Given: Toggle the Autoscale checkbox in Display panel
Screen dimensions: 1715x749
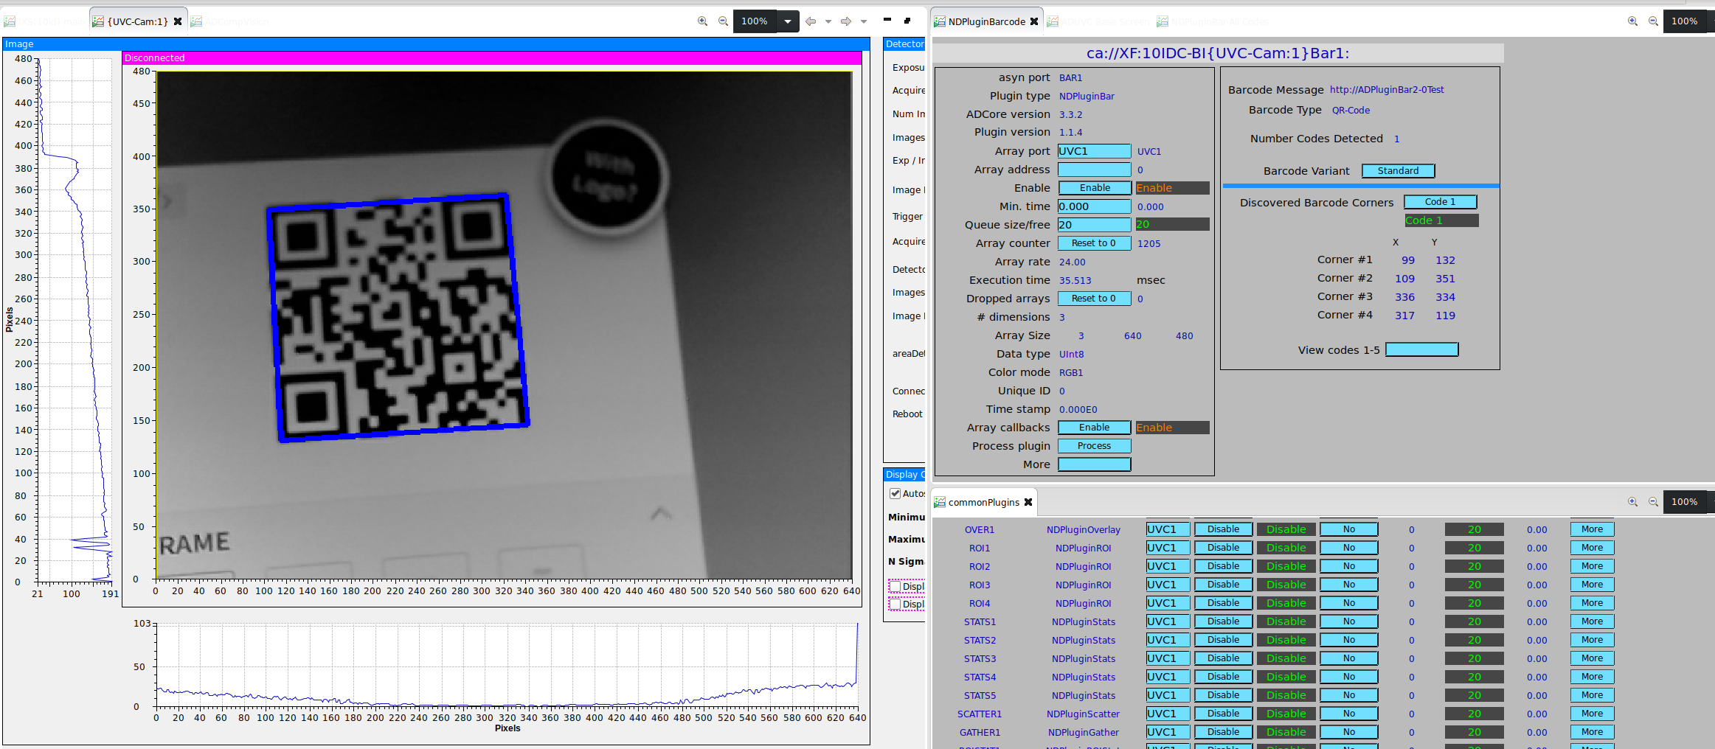Looking at the screenshot, I should point(895,493).
